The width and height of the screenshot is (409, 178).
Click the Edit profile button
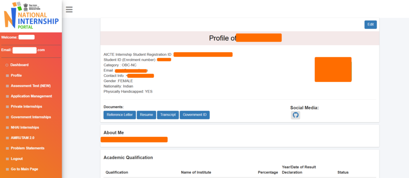[x=370, y=24]
